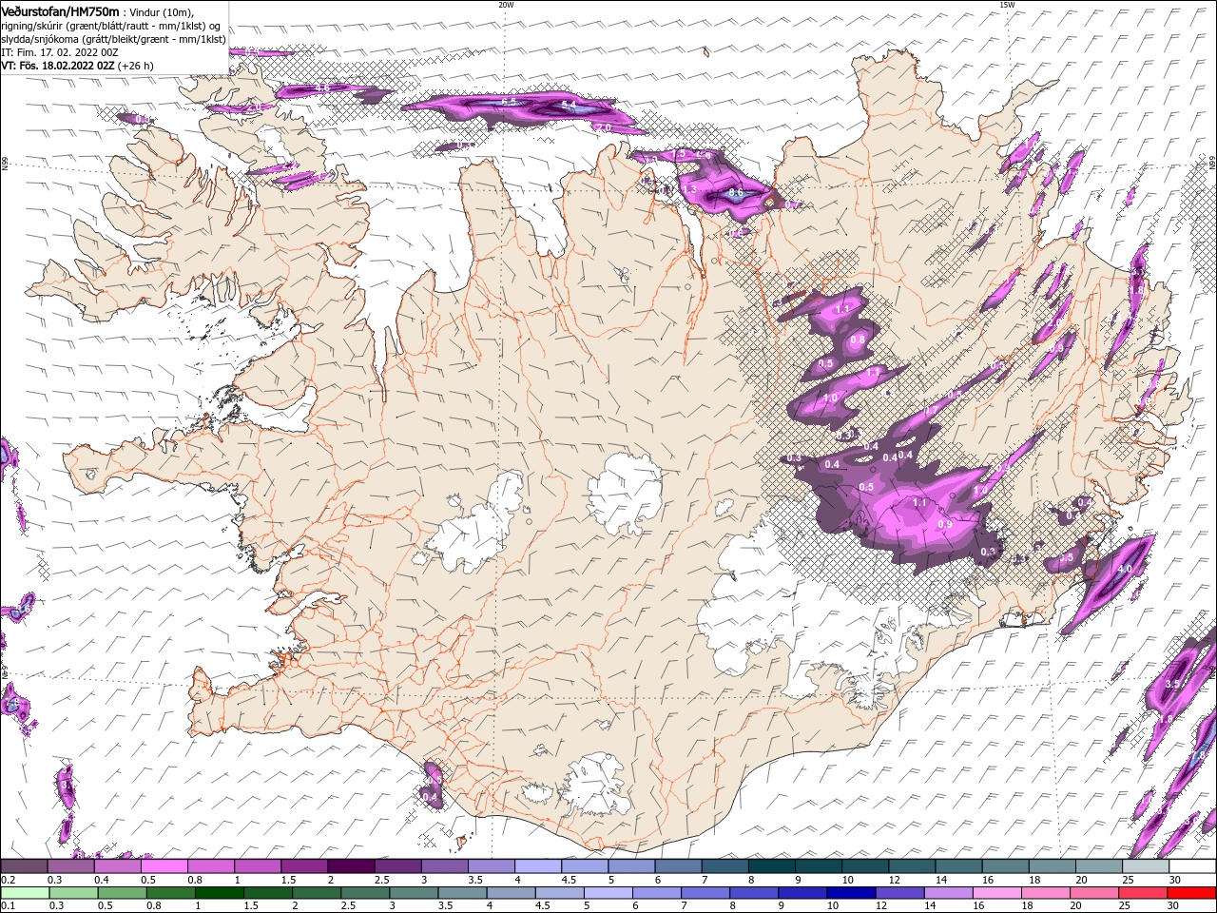The width and height of the screenshot is (1217, 913).
Task: Select the upper-row legend swatch labeled 4
Action: pos(537,866)
